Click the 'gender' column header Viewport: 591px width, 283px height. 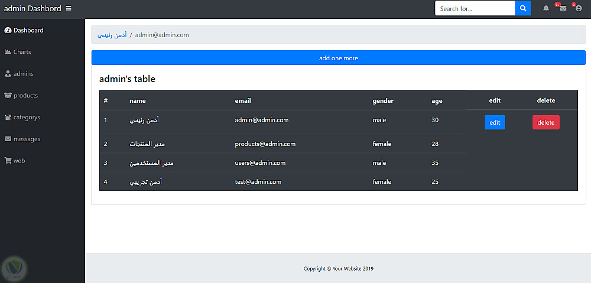[x=383, y=101]
